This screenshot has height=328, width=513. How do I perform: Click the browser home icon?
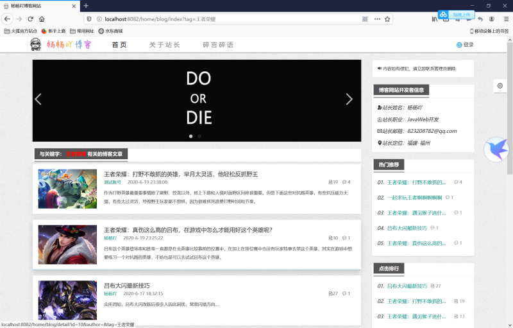42,19
